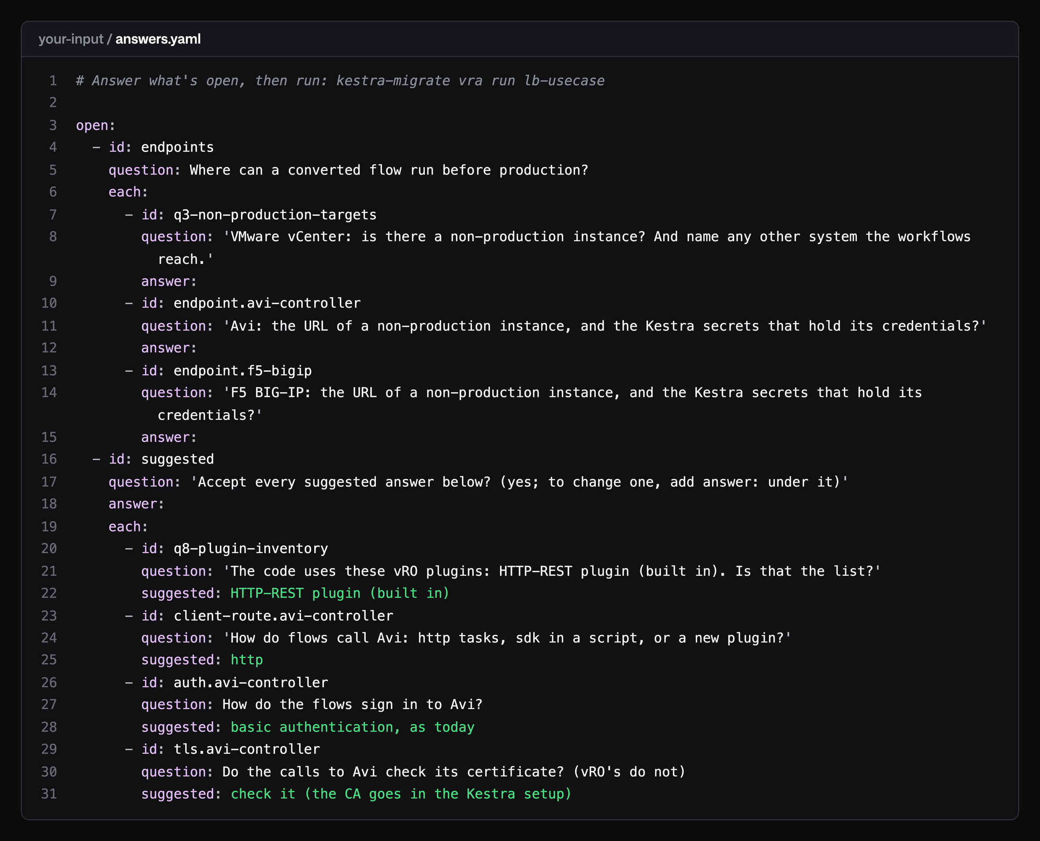Select id auth.avi-controller

pyautogui.click(x=251, y=682)
